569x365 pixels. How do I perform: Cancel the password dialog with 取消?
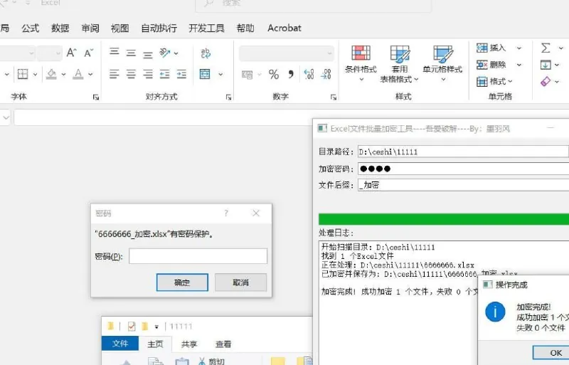pos(240,282)
